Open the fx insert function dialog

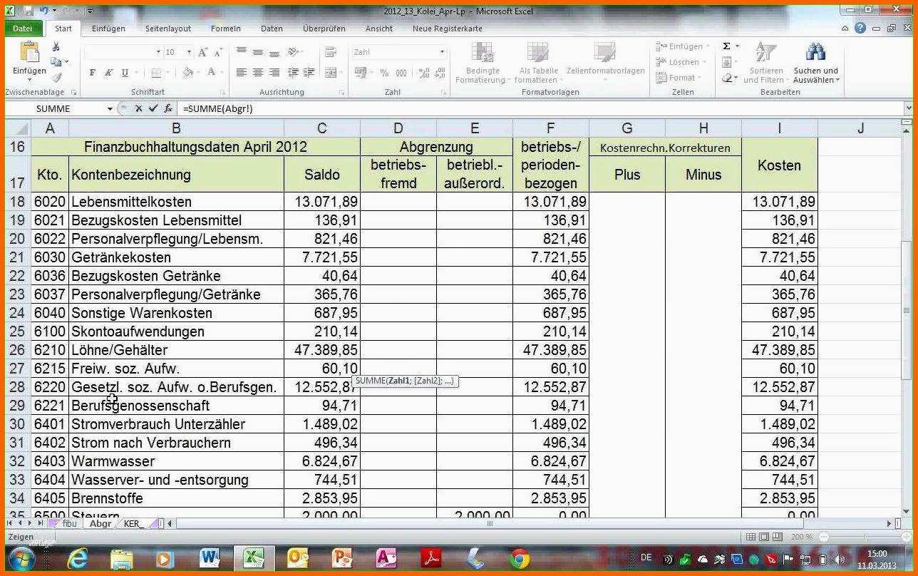168,109
